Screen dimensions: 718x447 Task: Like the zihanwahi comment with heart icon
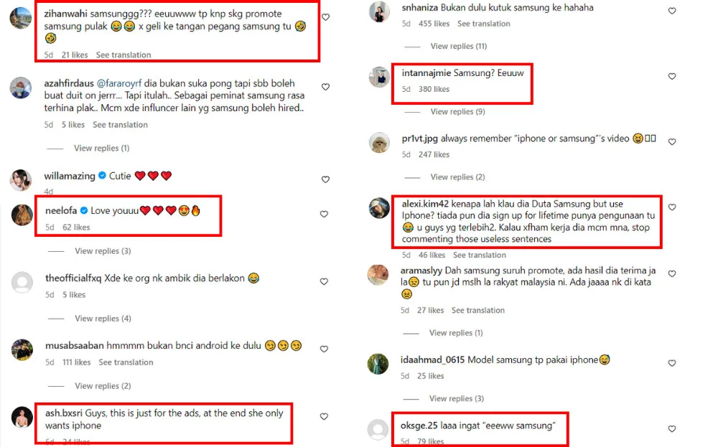tap(325, 17)
